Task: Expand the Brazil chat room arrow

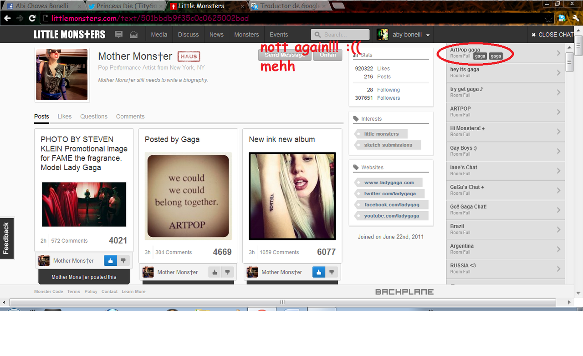Action: coord(558,229)
